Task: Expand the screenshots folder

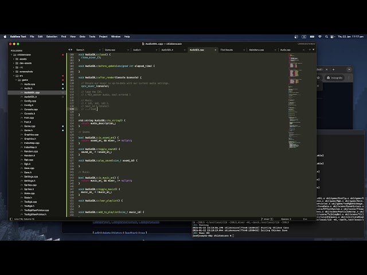Action: (x=14, y=72)
